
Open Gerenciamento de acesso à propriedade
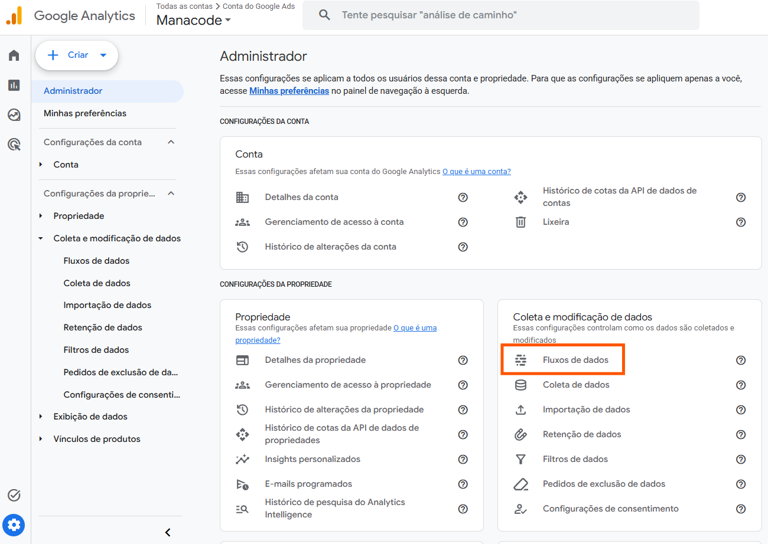tap(348, 385)
